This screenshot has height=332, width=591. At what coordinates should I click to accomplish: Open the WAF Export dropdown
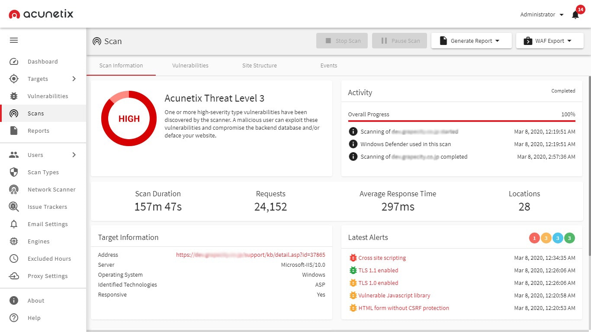tap(550, 41)
